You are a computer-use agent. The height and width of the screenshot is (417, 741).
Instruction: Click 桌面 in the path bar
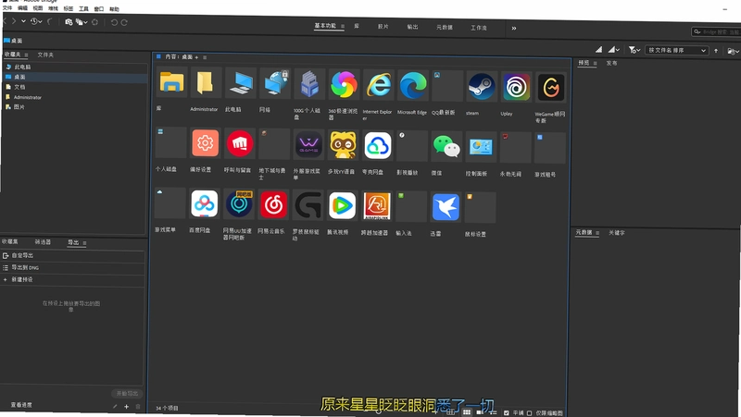(x=17, y=41)
